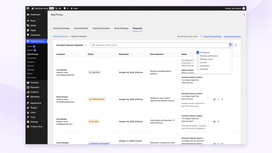Select Account closures sub-view
This screenshot has height=153, width=272.
click(79, 36)
